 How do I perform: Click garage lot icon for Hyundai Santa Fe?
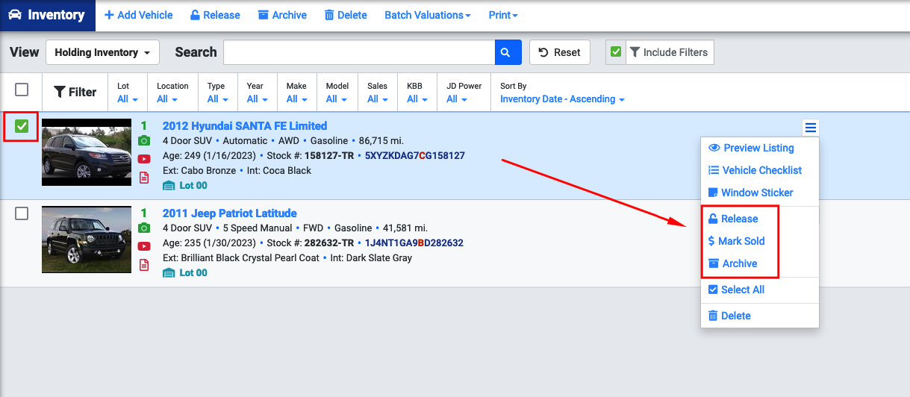[168, 185]
